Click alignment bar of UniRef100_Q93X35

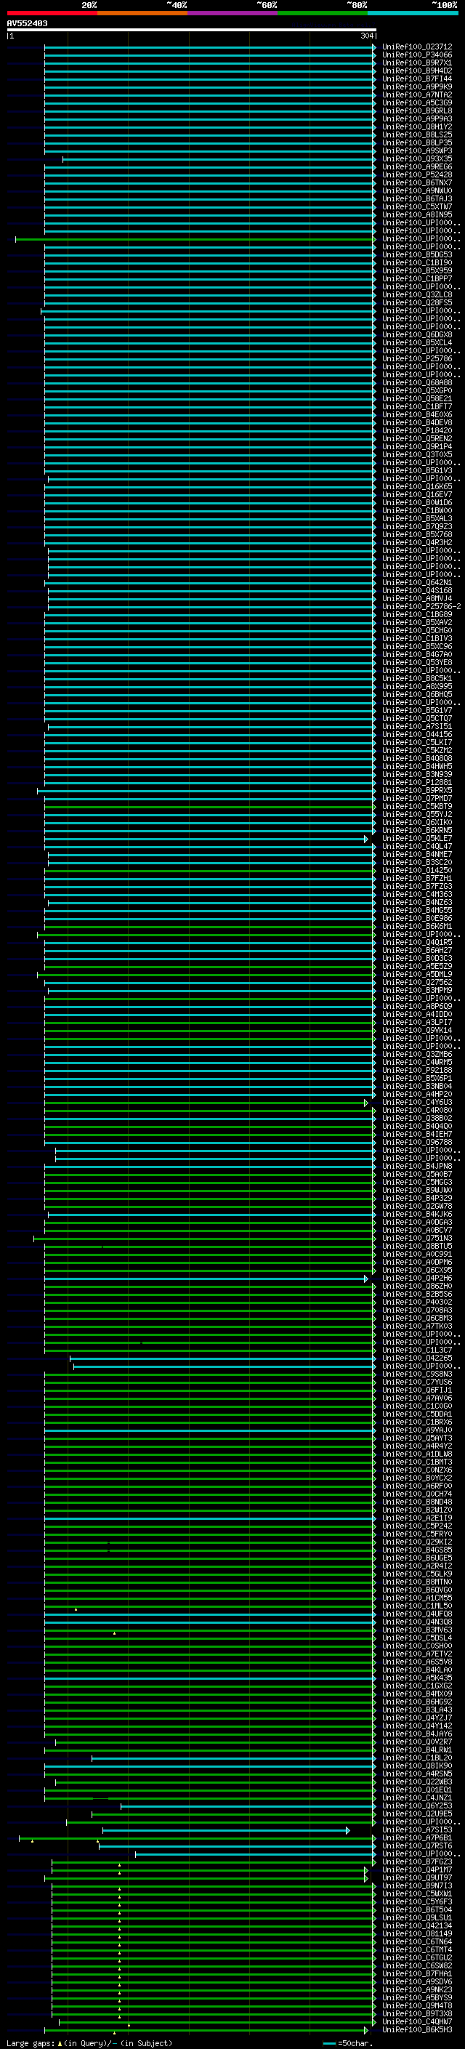(219, 159)
